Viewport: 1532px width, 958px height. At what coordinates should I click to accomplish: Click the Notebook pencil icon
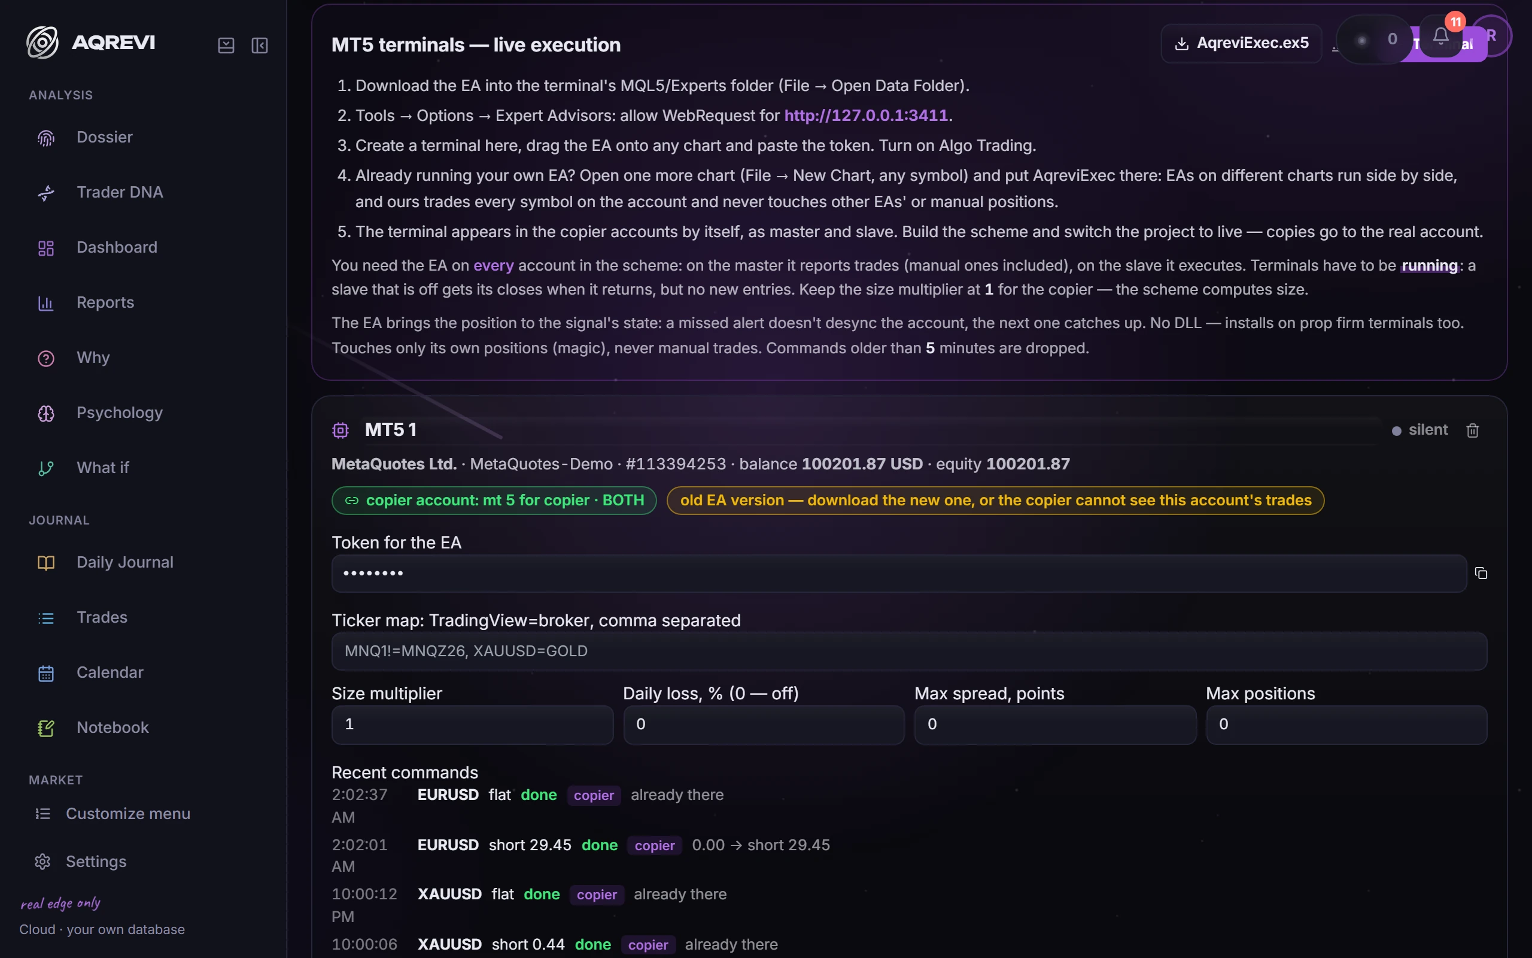click(x=45, y=728)
